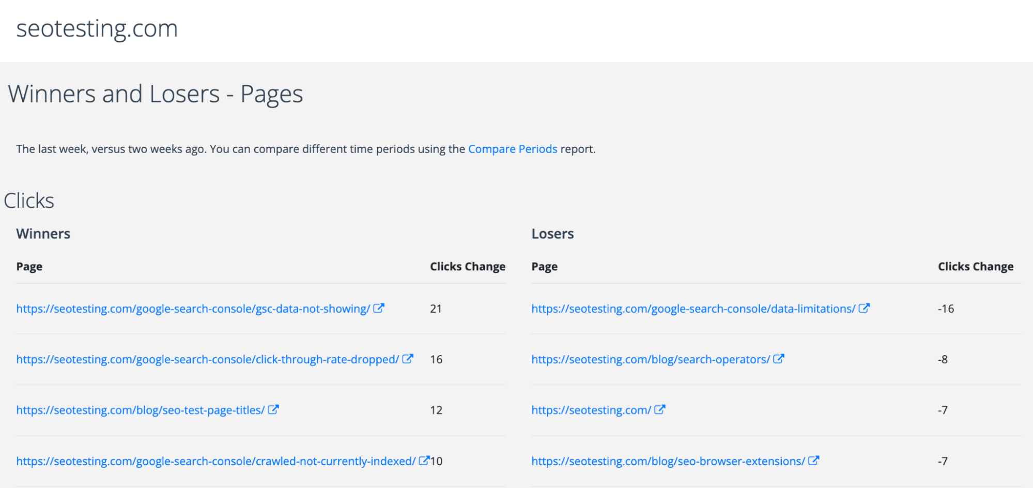Open external link icon for click-through-rate-dropped
1033x488 pixels.
tap(408, 359)
